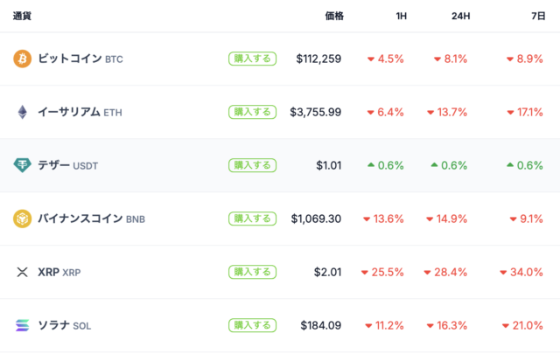Click the Solana logo icon
The image size is (560, 354).
[22, 325]
